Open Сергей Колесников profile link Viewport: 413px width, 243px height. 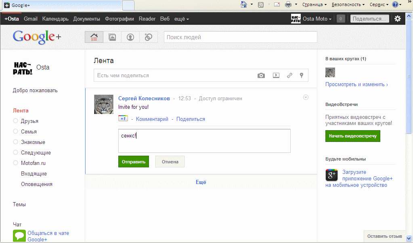coord(144,98)
